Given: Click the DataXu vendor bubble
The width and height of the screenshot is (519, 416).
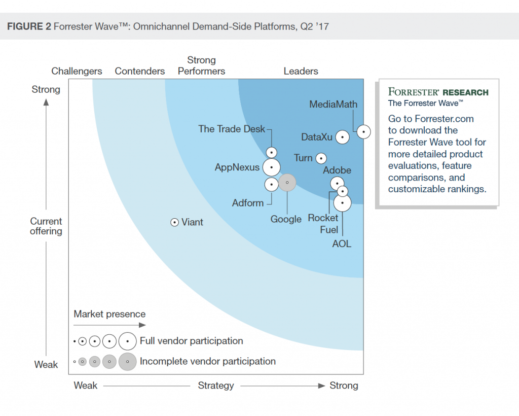Looking at the screenshot, I should point(342,137).
